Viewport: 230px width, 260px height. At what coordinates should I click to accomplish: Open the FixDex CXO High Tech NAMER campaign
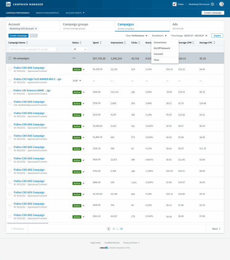[x=37, y=79]
